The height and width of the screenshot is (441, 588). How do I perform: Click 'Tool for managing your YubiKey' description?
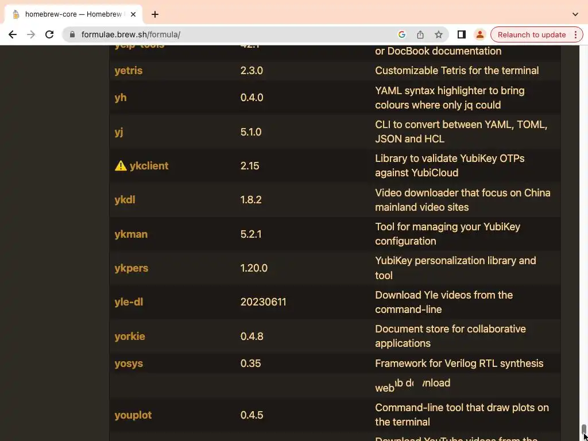(447, 234)
